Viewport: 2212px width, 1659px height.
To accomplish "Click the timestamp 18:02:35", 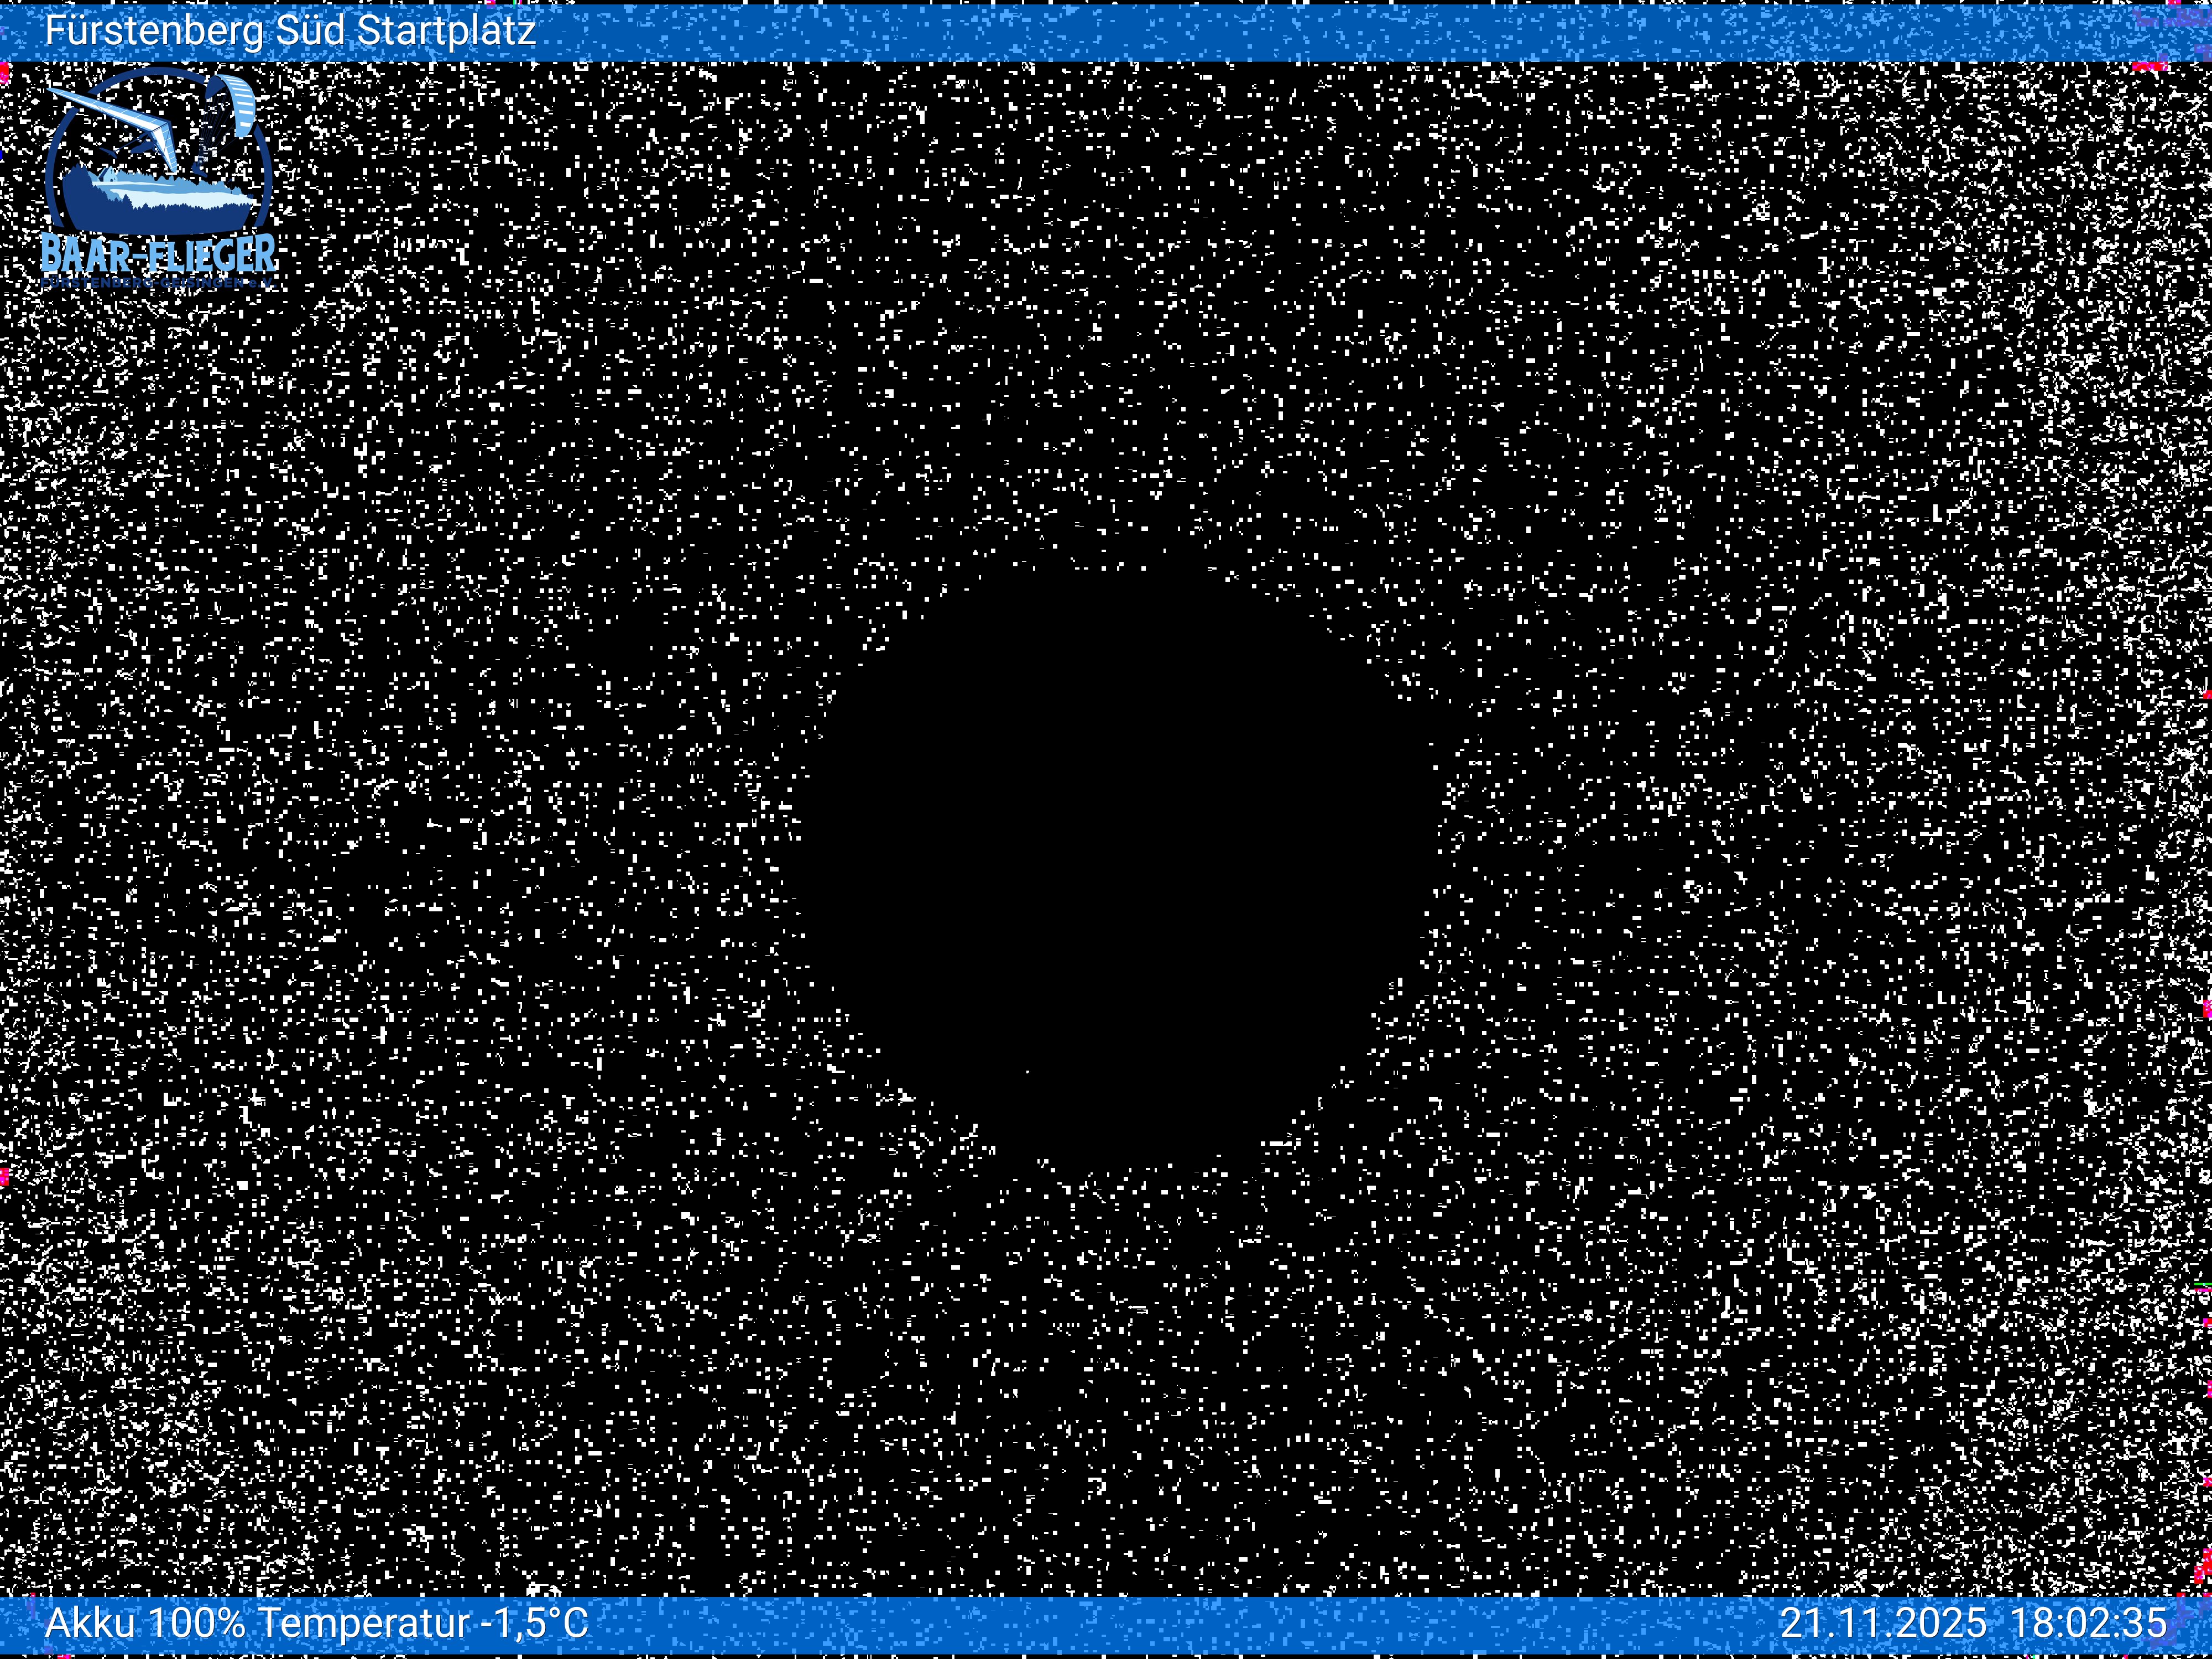I will 2088,1622.
